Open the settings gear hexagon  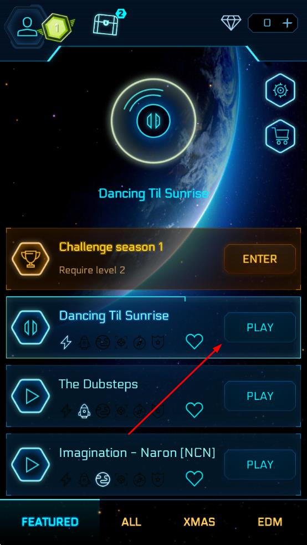(280, 90)
